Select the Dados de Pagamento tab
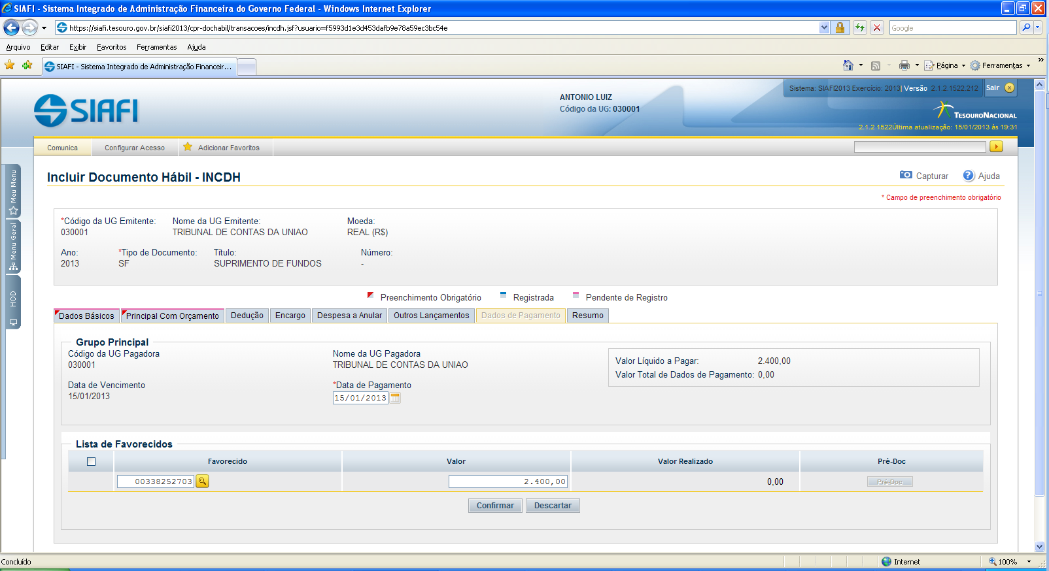 (521, 316)
